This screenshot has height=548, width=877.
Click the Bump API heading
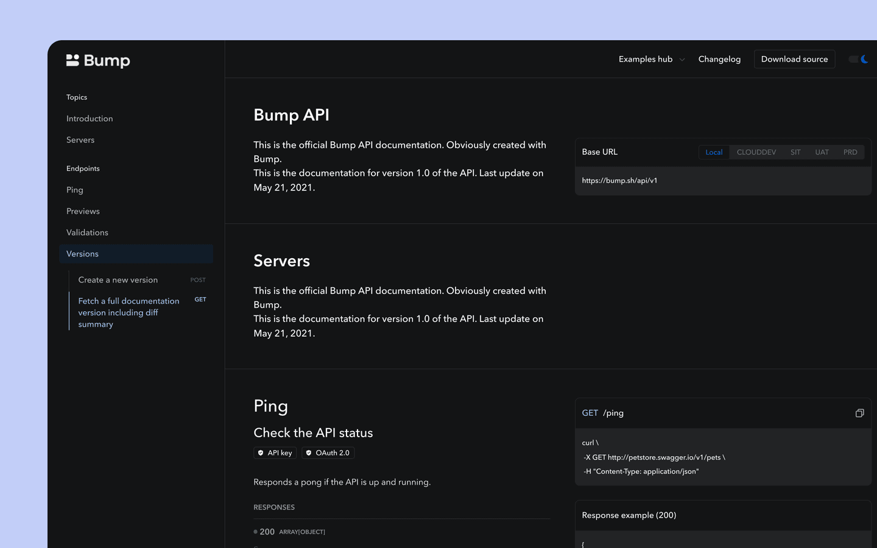click(x=291, y=115)
